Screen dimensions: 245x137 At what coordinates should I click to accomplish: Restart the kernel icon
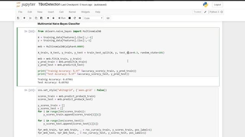[75, 18]
